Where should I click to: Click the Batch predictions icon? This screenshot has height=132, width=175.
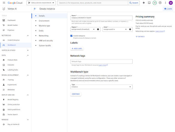click(4, 110)
